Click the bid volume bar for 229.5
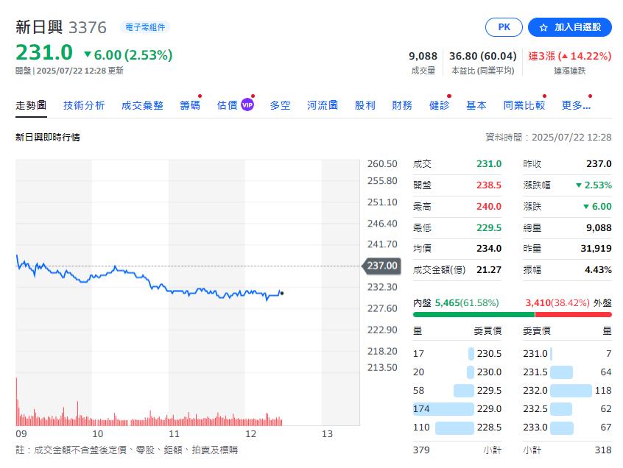 click(x=464, y=391)
